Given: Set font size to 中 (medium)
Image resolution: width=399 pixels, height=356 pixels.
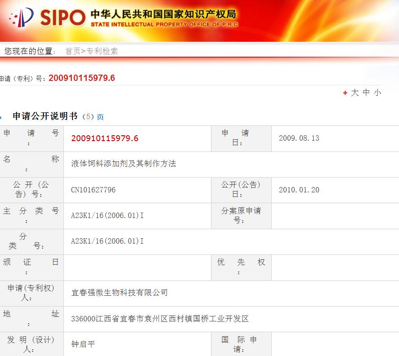Looking at the screenshot, I should pos(366,93).
